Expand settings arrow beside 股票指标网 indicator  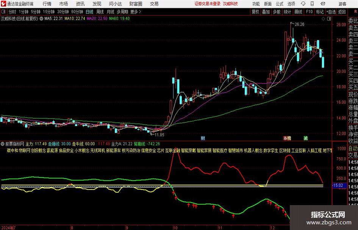click(x=3, y=144)
